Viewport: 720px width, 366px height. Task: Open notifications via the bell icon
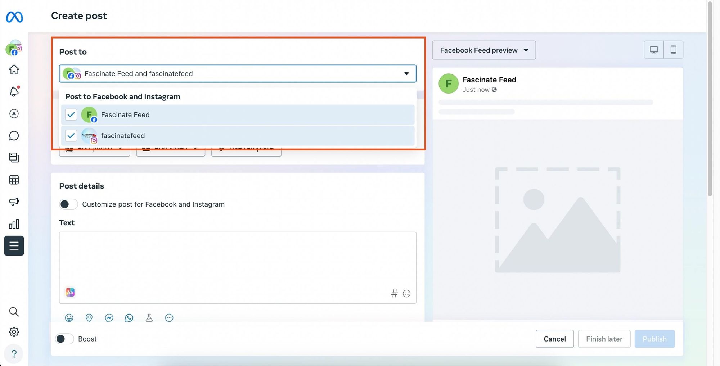14,92
